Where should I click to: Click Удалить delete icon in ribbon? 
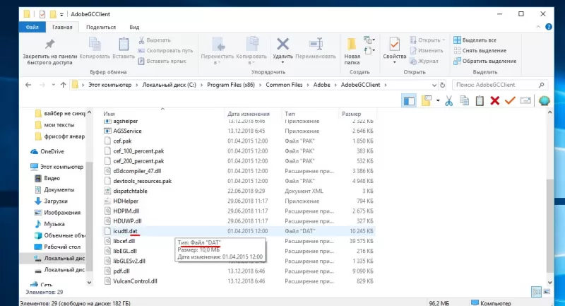tap(283, 49)
